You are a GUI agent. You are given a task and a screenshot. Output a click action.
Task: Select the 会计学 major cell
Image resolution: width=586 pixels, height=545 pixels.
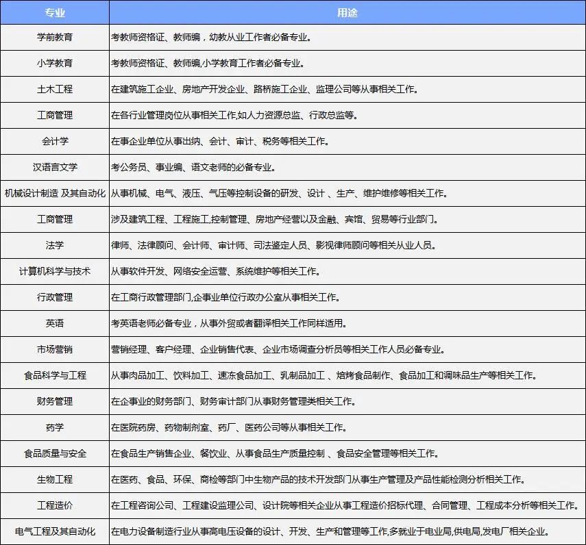tap(55, 141)
